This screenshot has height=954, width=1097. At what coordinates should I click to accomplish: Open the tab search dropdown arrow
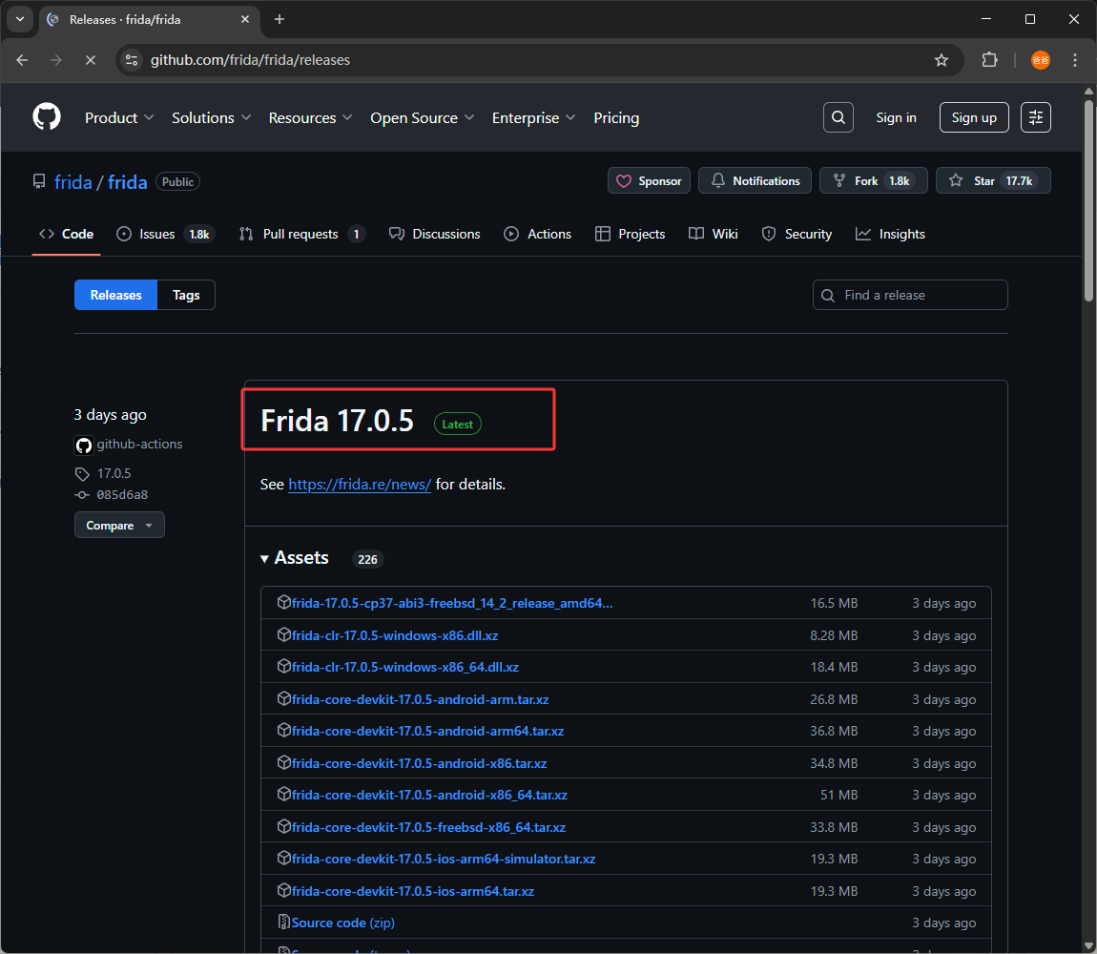click(20, 20)
